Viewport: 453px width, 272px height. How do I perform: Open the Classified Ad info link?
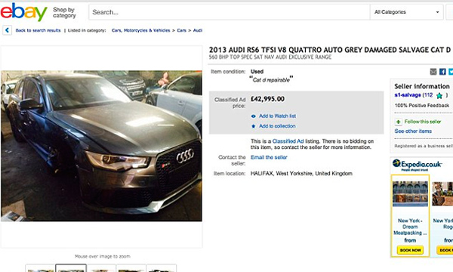(288, 141)
